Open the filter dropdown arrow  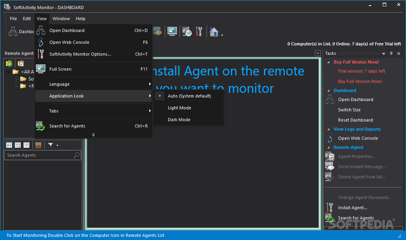[58, 146]
